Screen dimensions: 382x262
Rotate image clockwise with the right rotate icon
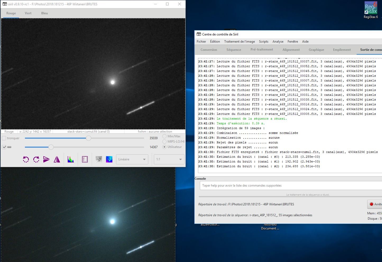tap(36, 159)
